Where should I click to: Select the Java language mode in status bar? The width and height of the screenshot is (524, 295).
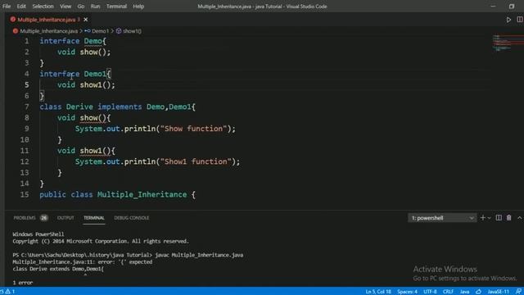[464, 292]
